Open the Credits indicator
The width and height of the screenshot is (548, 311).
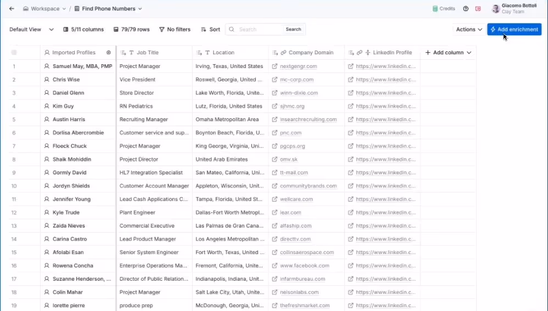[x=444, y=9]
